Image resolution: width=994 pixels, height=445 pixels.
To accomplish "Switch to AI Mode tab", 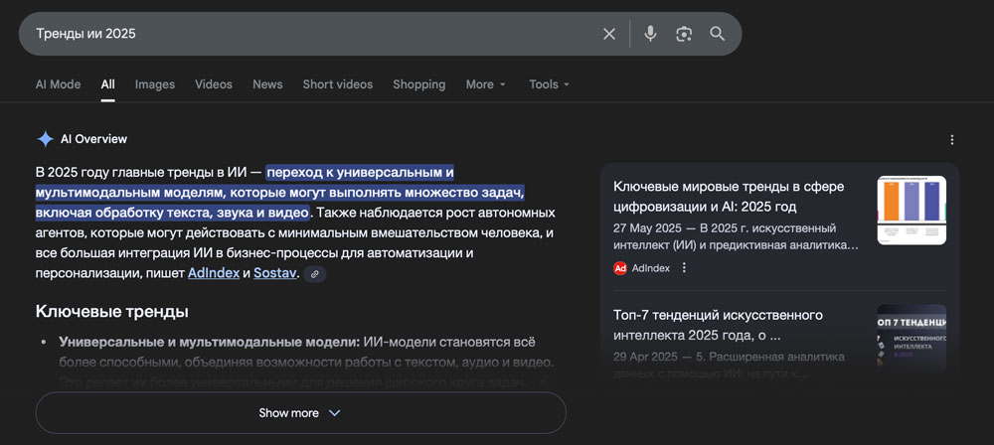I will click(x=58, y=84).
